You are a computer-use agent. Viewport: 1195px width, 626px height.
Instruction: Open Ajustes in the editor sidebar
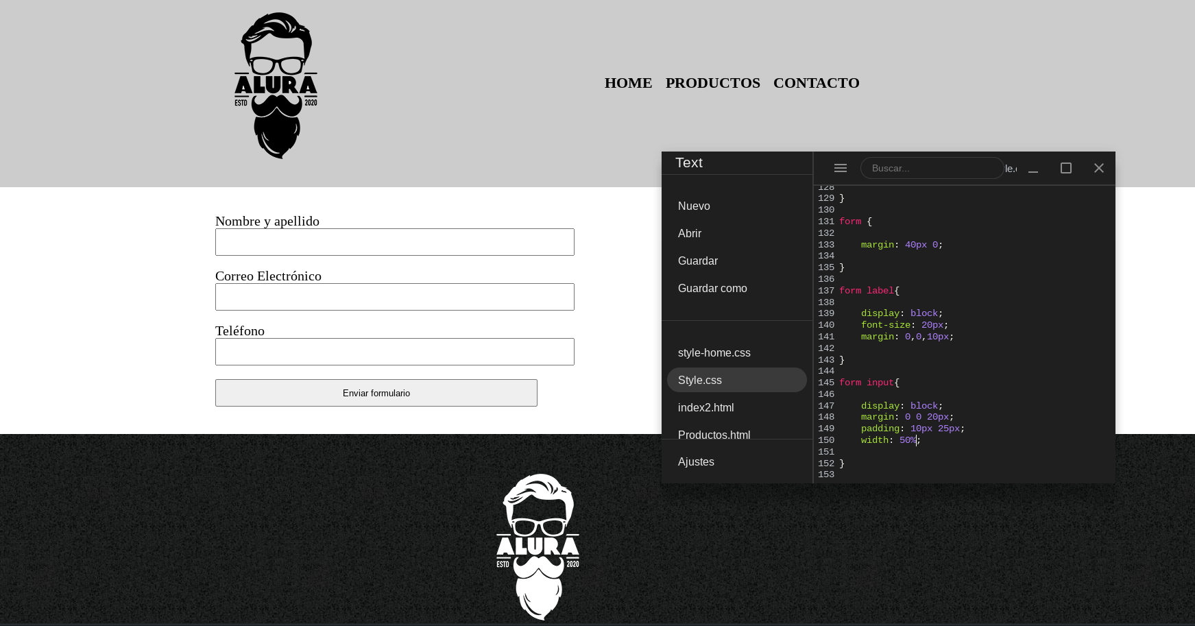[737, 461]
